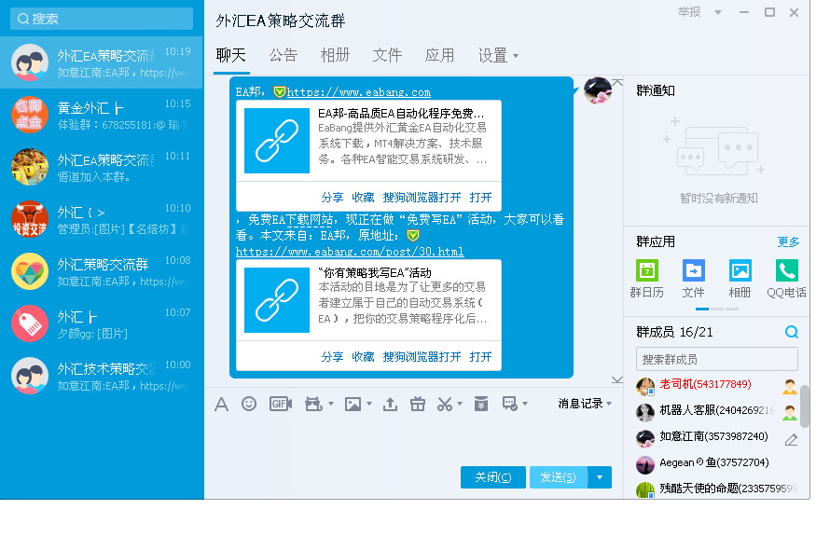The image size is (830, 537).
Task: Click the image send icon
Action: tap(353, 405)
